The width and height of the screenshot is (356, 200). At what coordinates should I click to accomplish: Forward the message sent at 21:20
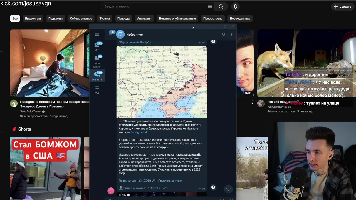pyautogui.click(x=213, y=41)
